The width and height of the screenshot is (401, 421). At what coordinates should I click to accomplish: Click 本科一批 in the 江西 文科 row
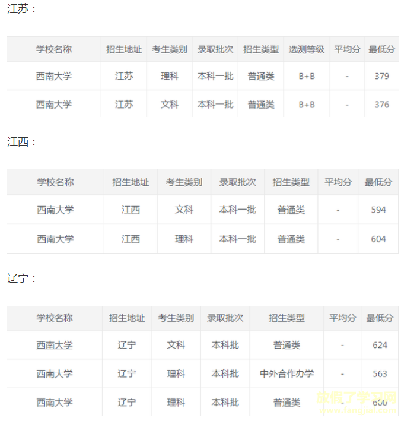(238, 210)
